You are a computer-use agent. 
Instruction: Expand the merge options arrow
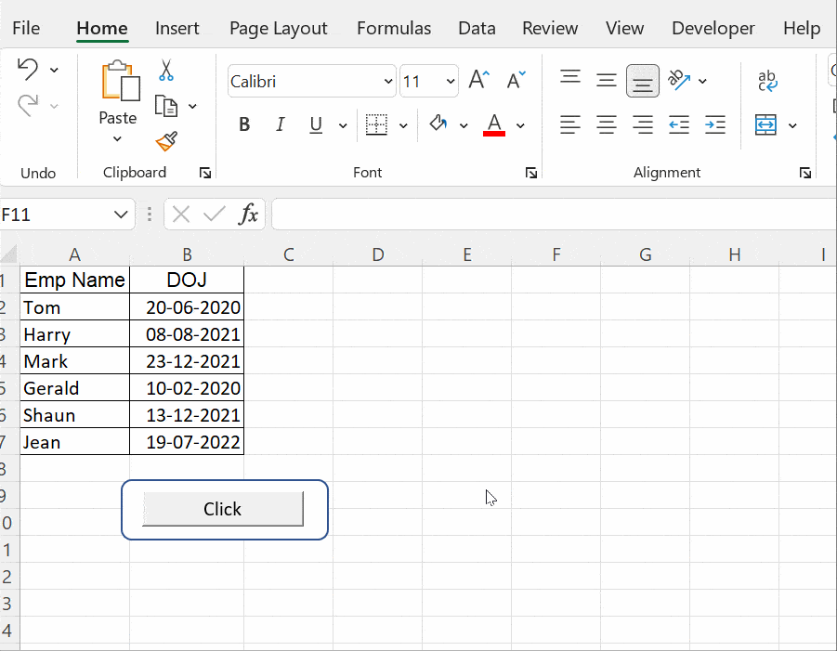[x=792, y=126]
